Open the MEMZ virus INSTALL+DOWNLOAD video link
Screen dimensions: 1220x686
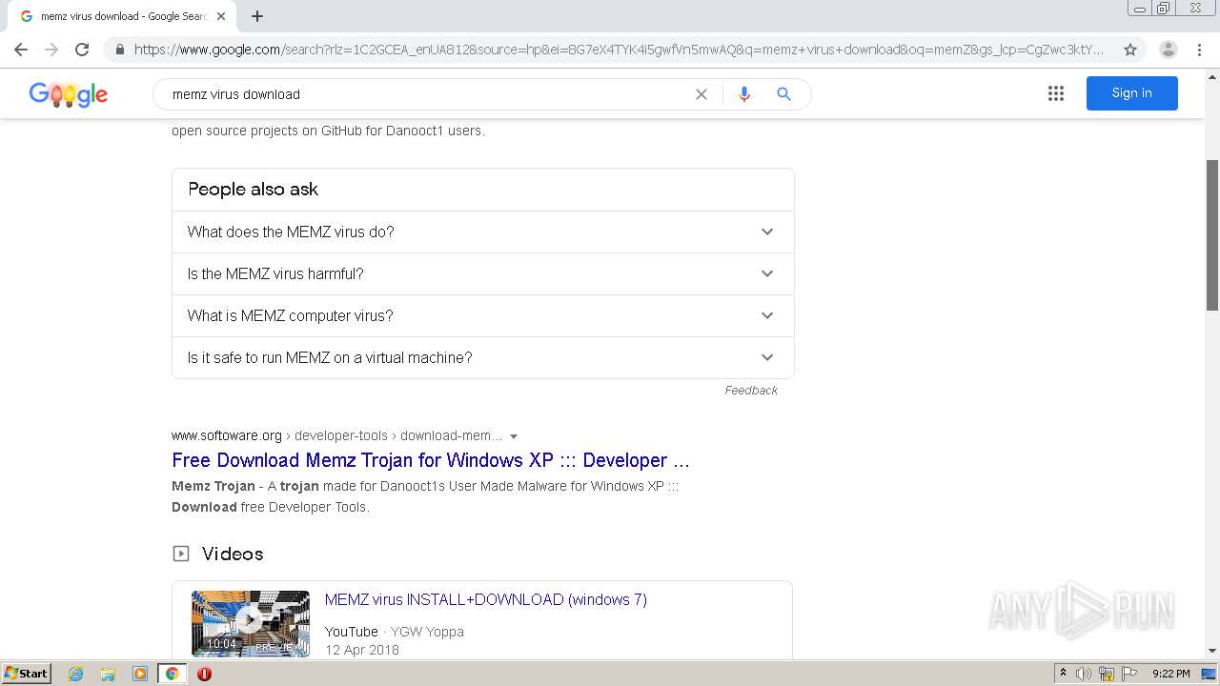(x=486, y=599)
